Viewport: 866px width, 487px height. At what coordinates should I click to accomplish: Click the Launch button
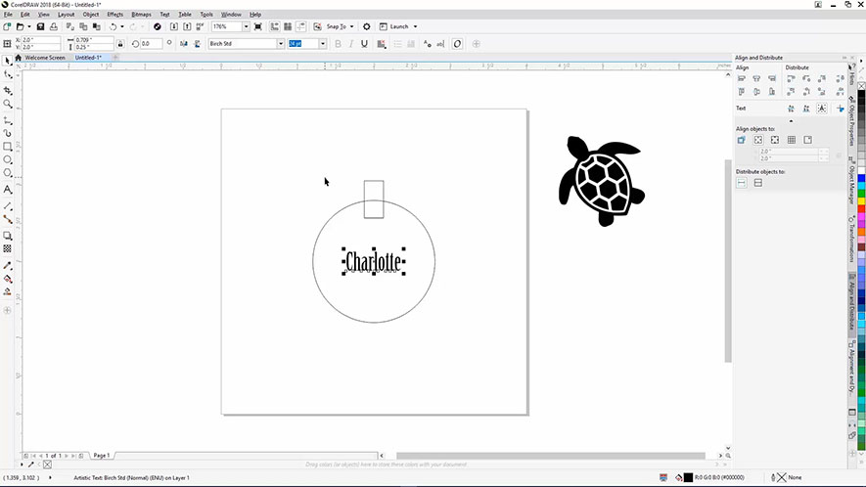click(x=399, y=26)
